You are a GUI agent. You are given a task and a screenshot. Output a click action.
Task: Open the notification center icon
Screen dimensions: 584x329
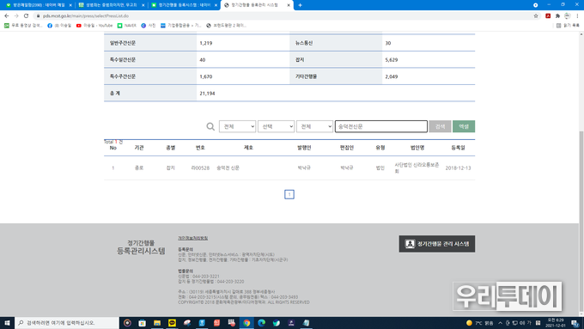[x=575, y=323]
